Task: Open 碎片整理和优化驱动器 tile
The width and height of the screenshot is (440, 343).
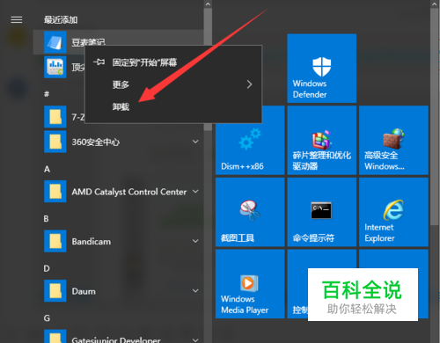Action: (x=322, y=140)
